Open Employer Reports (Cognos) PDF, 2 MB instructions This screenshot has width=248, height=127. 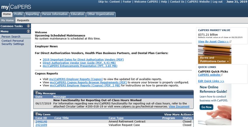pyautogui.click(x=85, y=85)
